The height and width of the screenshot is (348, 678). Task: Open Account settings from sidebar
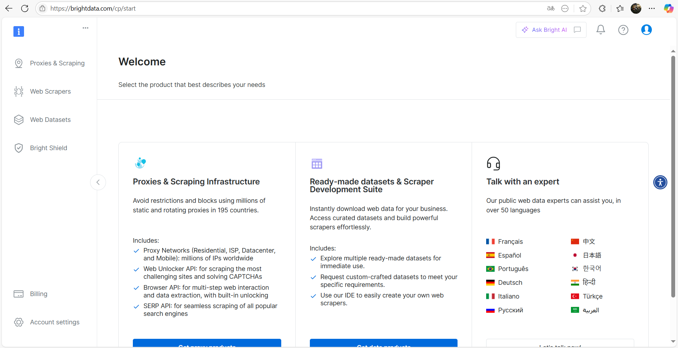click(54, 322)
